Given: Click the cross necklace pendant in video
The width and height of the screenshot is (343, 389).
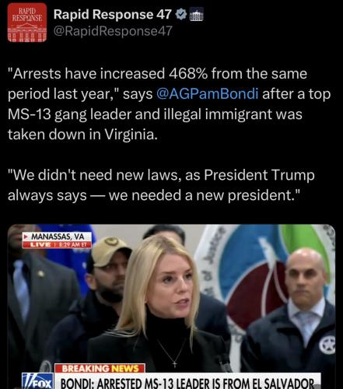Looking at the screenshot, I should tap(175, 363).
